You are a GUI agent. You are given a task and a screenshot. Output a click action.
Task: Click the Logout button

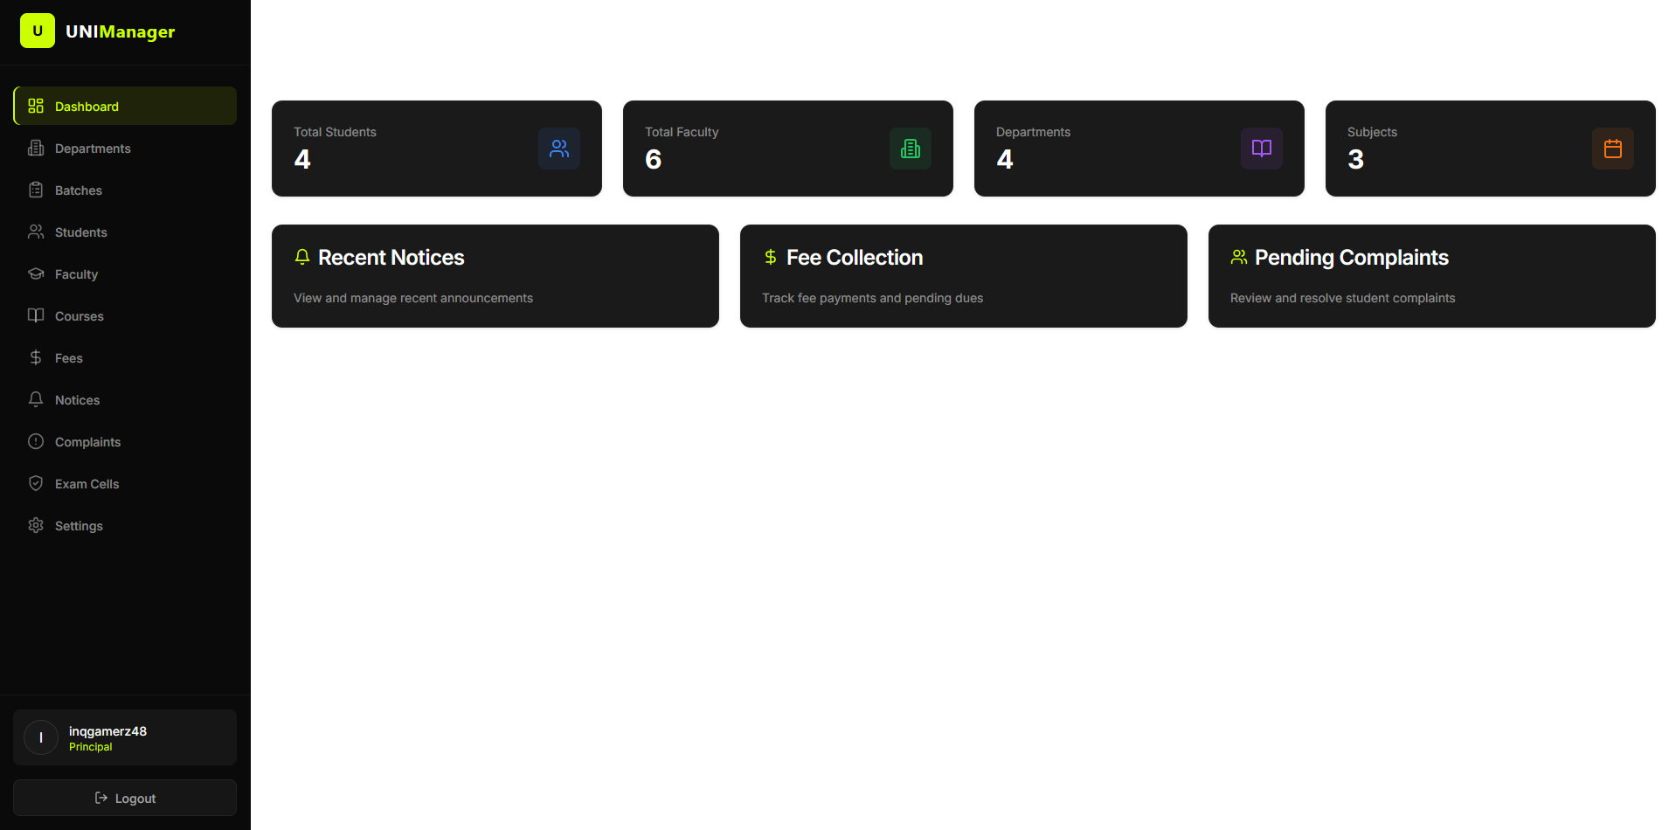pyautogui.click(x=124, y=798)
